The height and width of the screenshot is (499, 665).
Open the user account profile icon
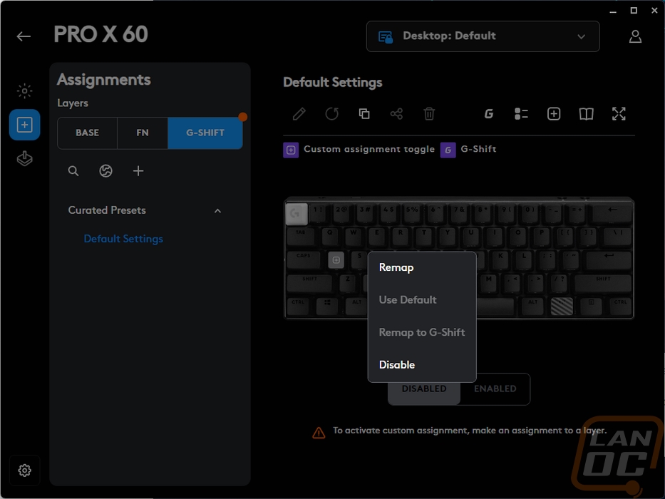point(635,36)
